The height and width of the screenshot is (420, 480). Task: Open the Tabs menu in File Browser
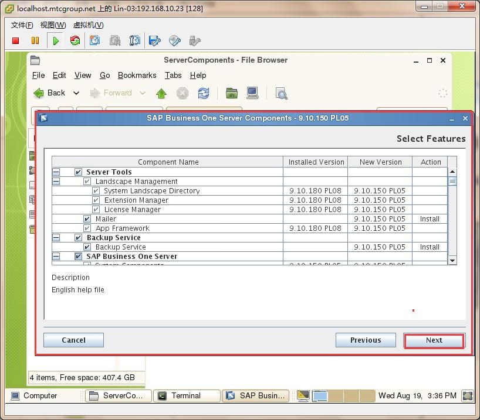click(x=173, y=75)
